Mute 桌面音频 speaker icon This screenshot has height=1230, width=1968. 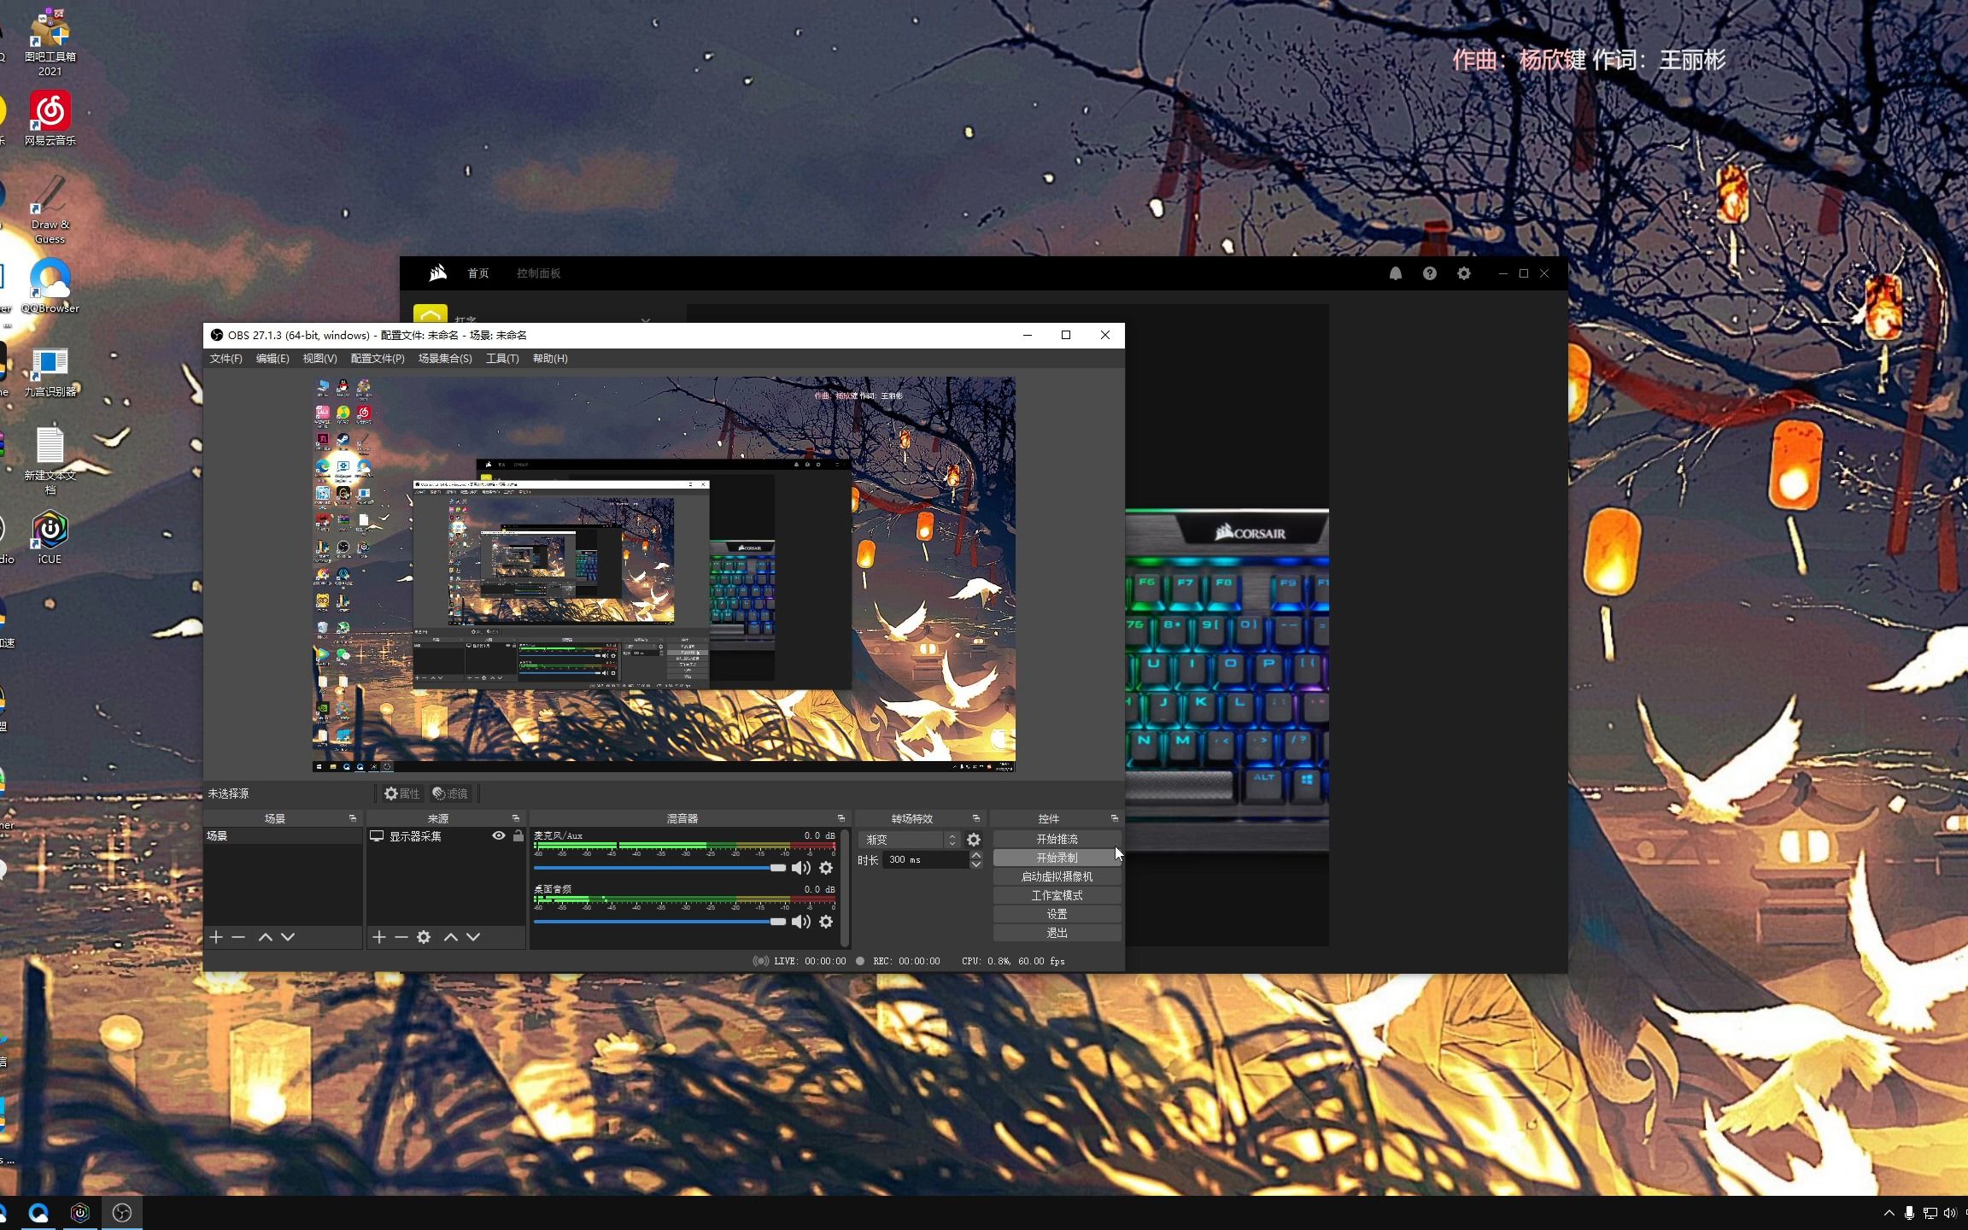(800, 922)
